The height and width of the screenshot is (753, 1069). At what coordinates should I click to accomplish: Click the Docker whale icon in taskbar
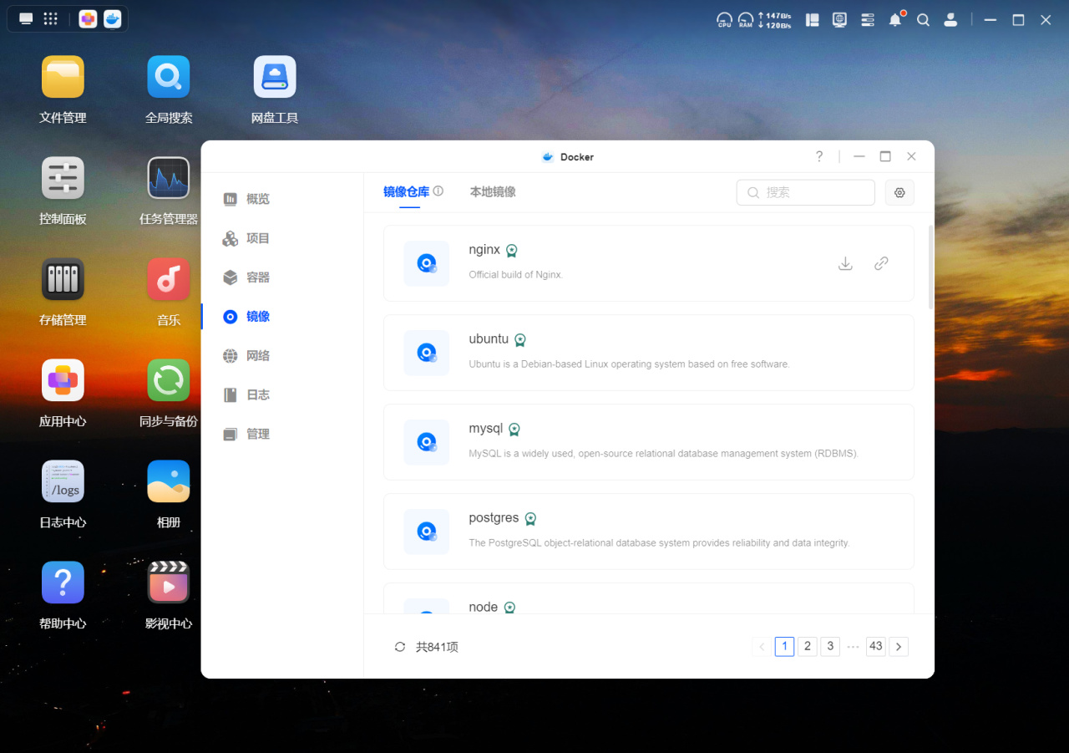click(x=113, y=19)
